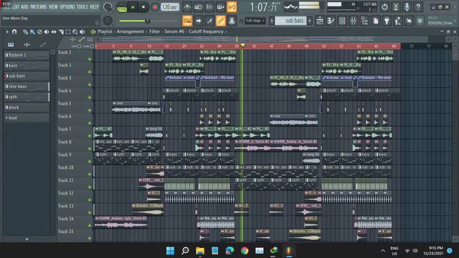Open the EDIT menu
The width and height of the screenshot is (459, 258).
(16, 6)
